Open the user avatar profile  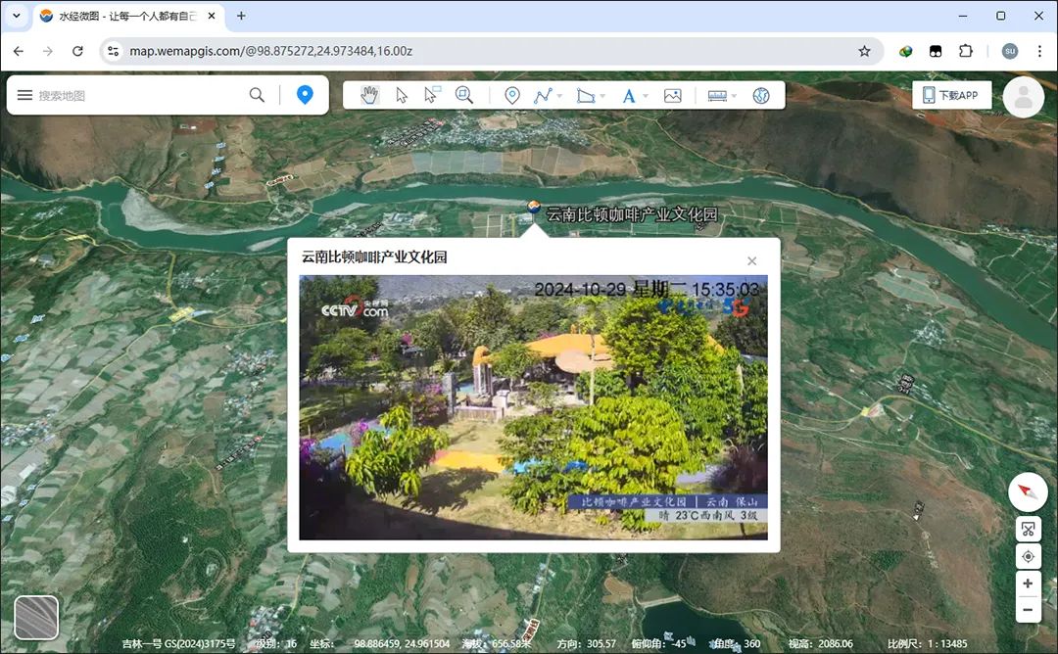(1024, 97)
